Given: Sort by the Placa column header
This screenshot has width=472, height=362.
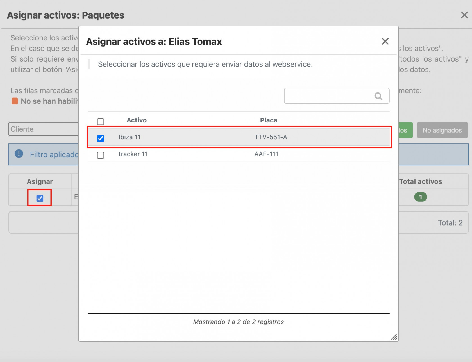Looking at the screenshot, I should point(269,120).
